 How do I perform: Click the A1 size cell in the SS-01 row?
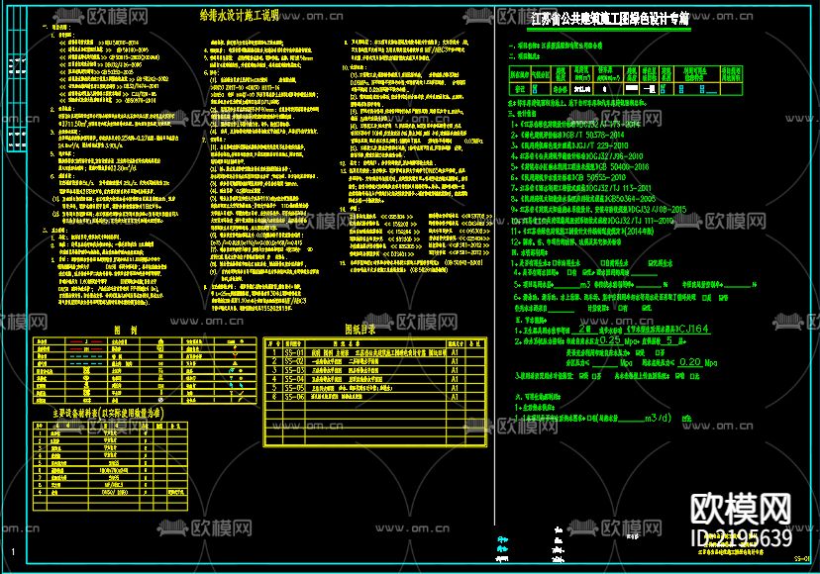455,353
